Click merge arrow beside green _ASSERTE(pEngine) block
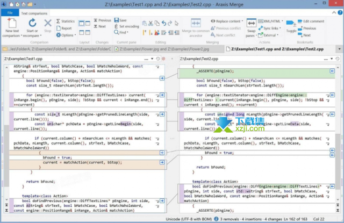 coord(332,71)
